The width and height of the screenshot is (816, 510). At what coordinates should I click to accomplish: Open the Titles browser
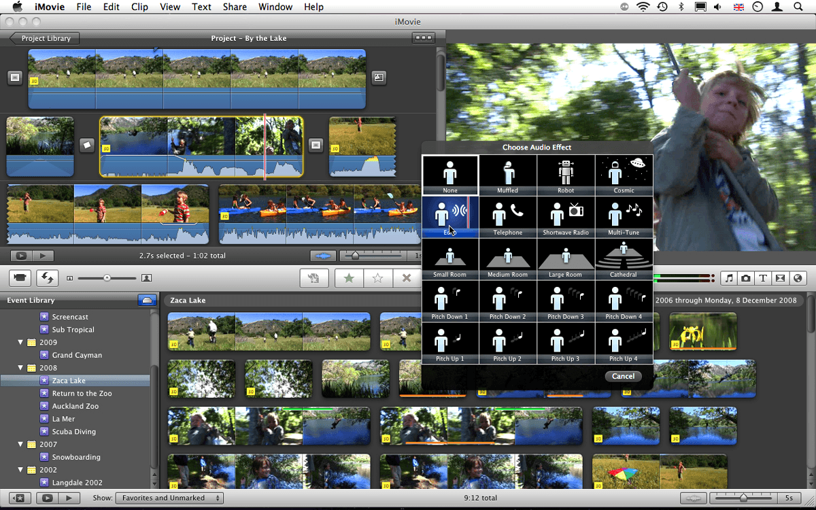[x=763, y=277]
